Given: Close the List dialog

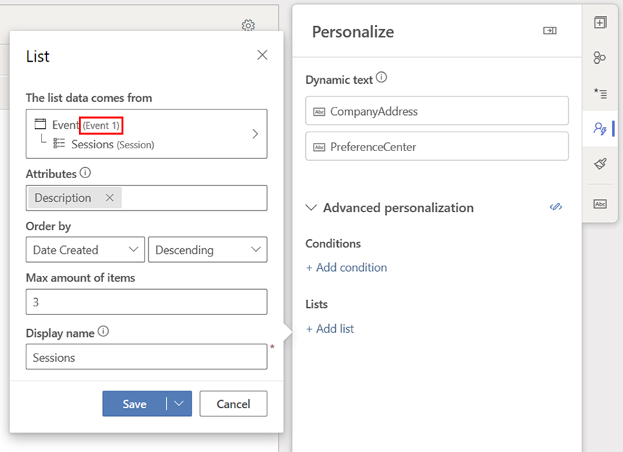Looking at the screenshot, I should [x=262, y=55].
